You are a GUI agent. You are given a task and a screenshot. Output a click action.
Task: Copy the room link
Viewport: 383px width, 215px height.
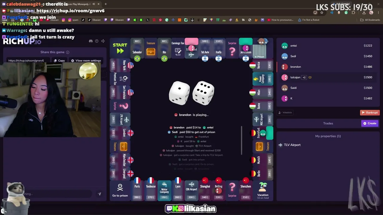[59, 61]
